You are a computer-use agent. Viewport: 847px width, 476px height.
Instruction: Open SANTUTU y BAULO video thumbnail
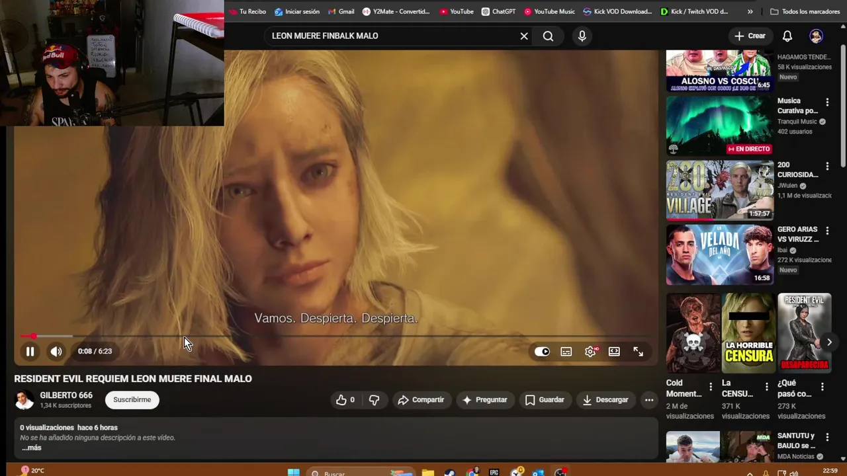point(719,446)
